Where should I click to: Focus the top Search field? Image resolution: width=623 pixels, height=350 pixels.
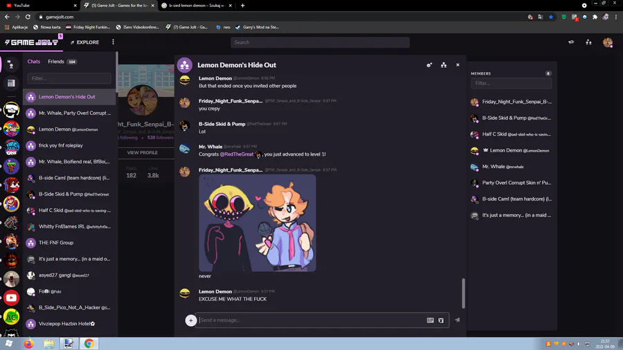tap(320, 42)
